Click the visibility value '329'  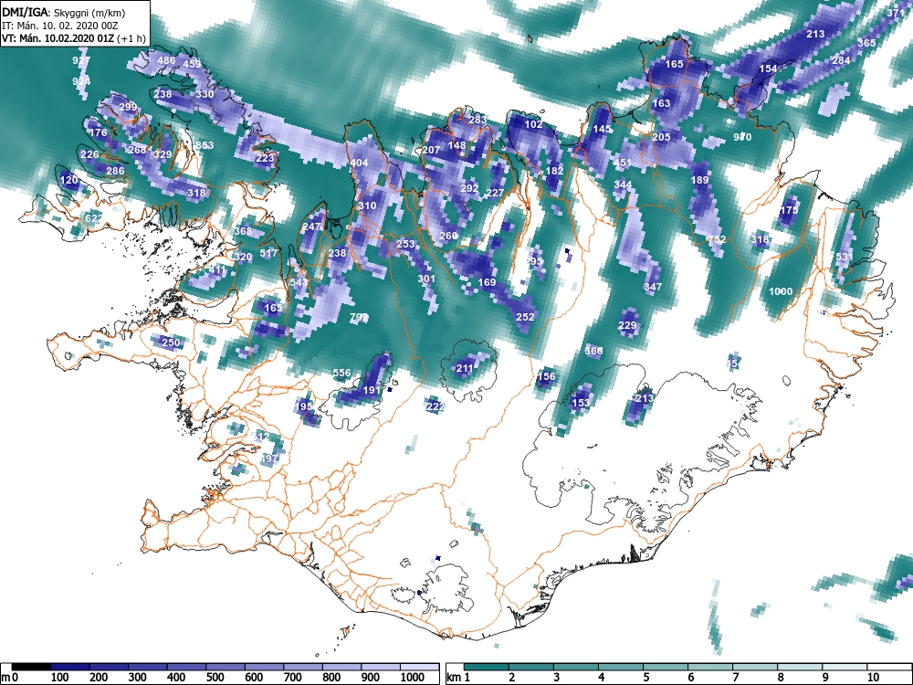click(x=163, y=154)
